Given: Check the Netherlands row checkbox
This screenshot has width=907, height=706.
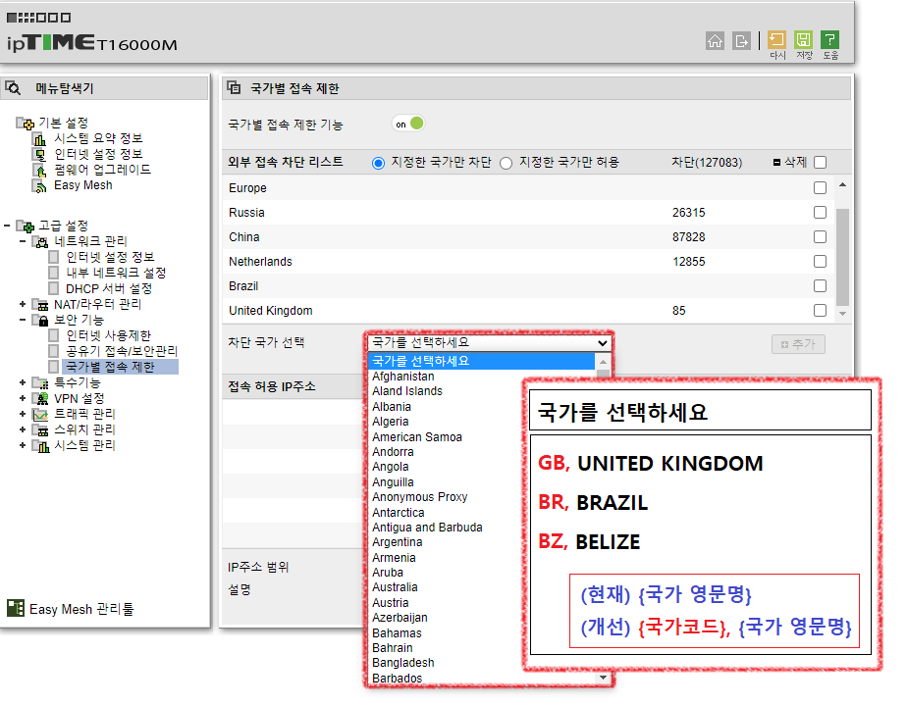Looking at the screenshot, I should tap(820, 261).
